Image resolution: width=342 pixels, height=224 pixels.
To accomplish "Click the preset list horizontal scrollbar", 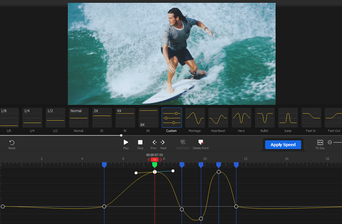I will point(61,135).
